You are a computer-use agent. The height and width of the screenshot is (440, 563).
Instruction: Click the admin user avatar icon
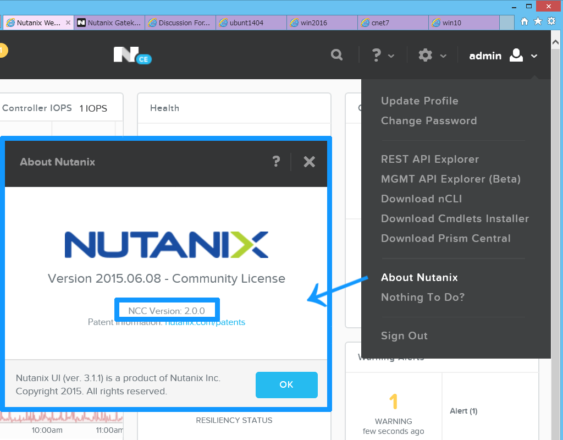click(x=516, y=55)
